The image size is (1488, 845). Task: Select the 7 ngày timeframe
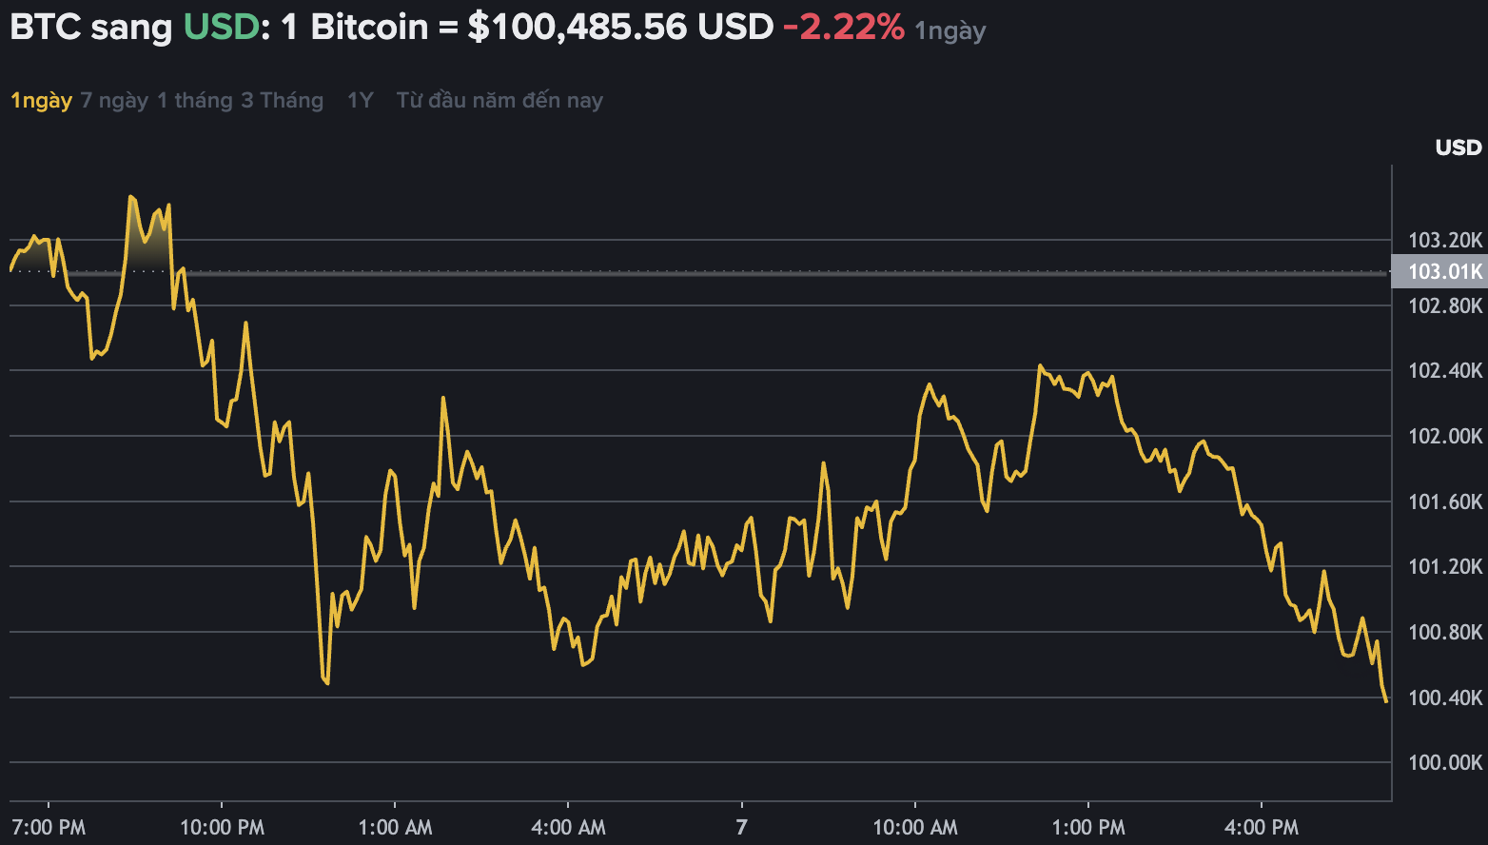[115, 99]
